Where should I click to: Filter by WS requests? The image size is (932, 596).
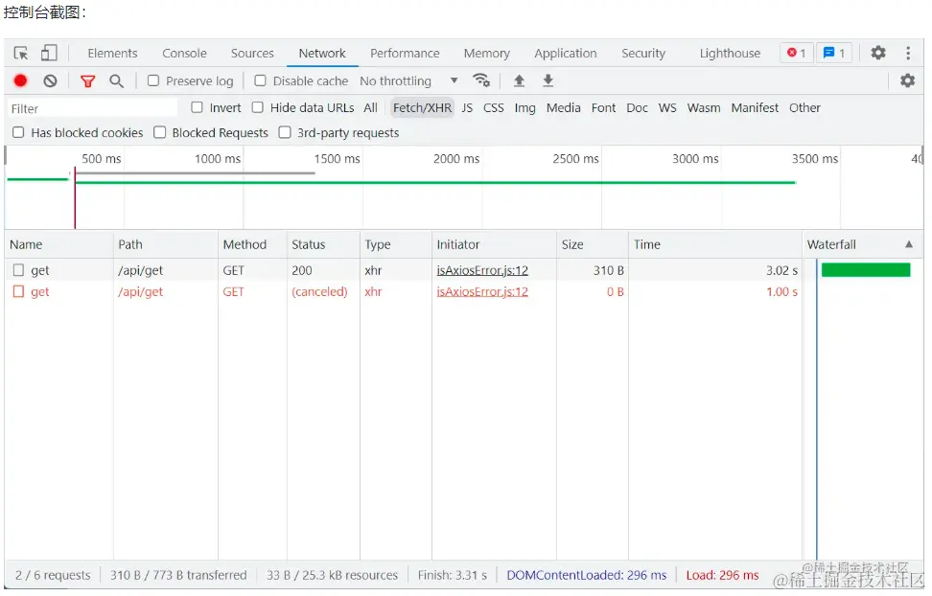(667, 107)
